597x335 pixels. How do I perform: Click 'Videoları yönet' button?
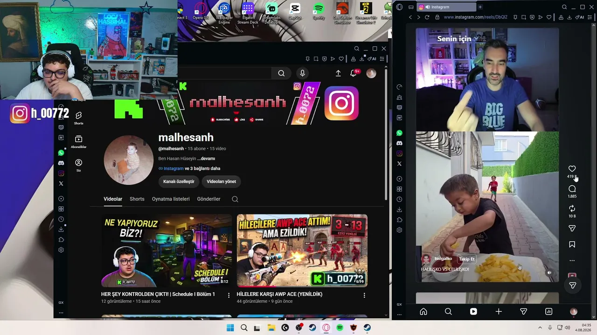tap(221, 181)
